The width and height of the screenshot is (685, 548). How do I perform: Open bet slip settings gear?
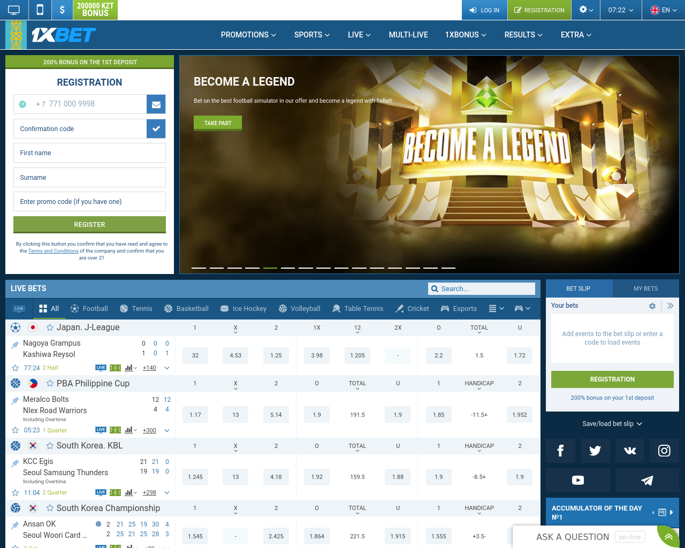(x=652, y=306)
